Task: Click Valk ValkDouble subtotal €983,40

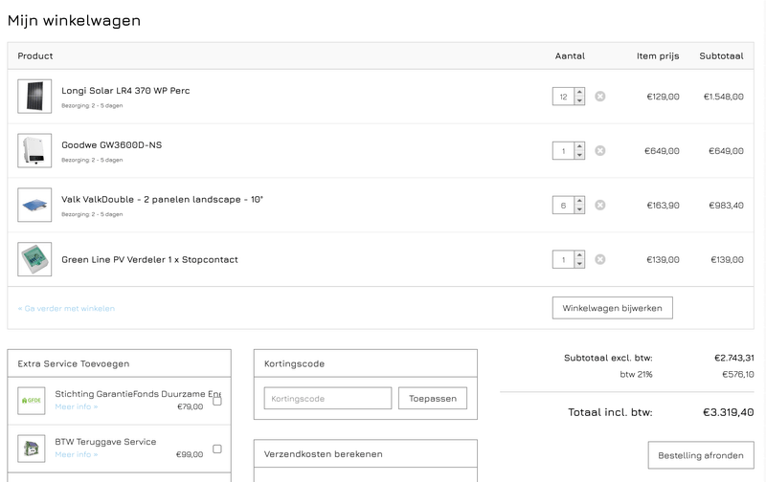Action: [x=726, y=206]
